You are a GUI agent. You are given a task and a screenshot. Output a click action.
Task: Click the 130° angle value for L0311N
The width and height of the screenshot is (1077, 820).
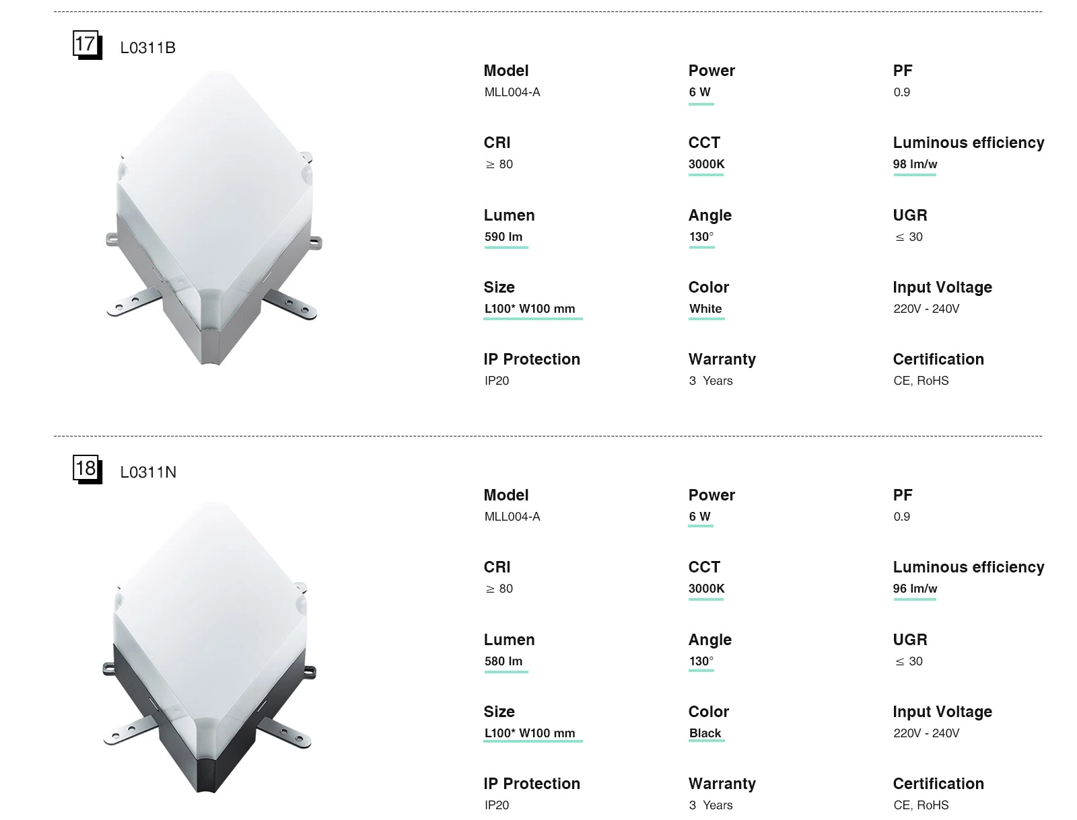pos(701,661)
